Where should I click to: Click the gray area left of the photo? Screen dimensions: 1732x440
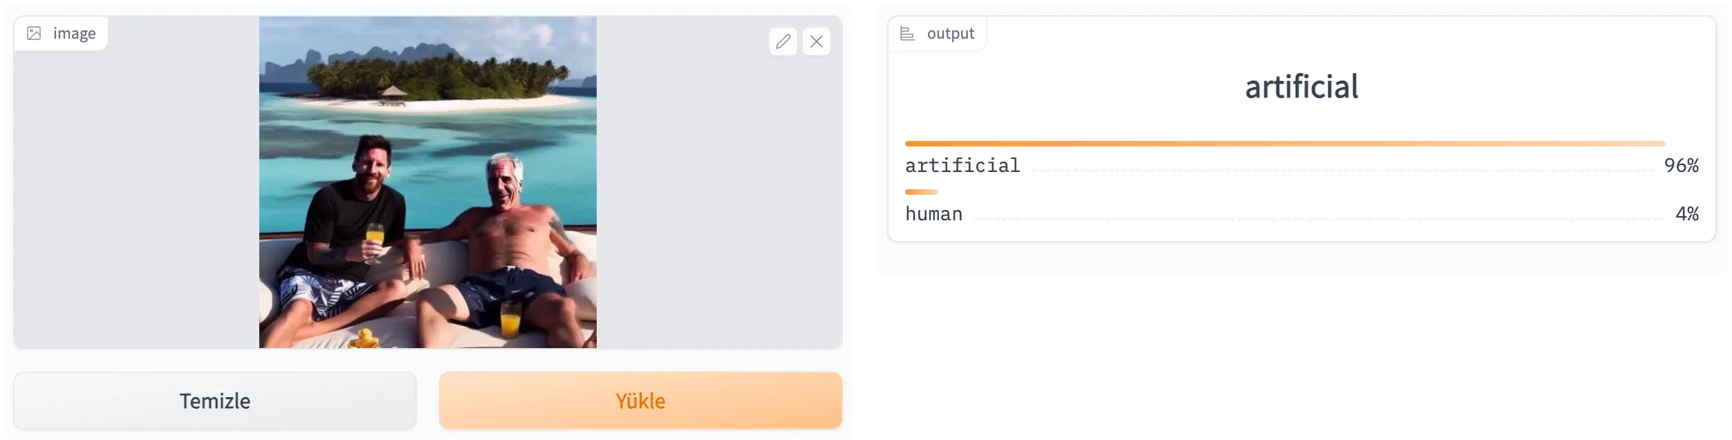point(138,193)
